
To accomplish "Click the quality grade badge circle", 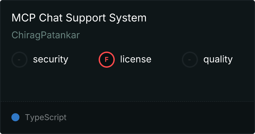I will point(190,60).
